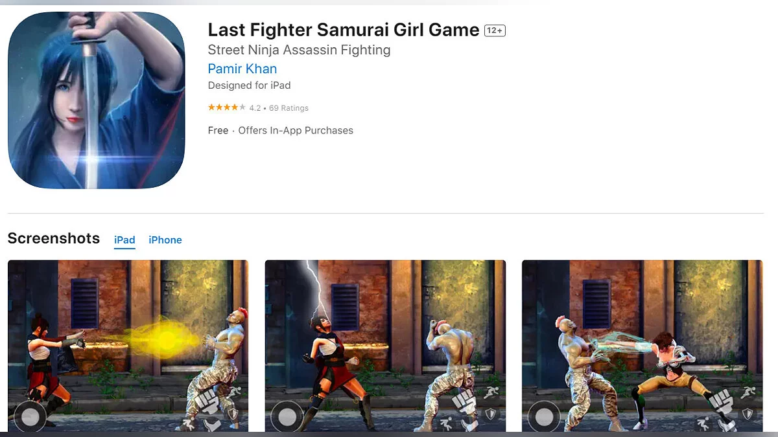
Task: Tap the joystick in the third screenshot
Action: click(x=544, y=417)
